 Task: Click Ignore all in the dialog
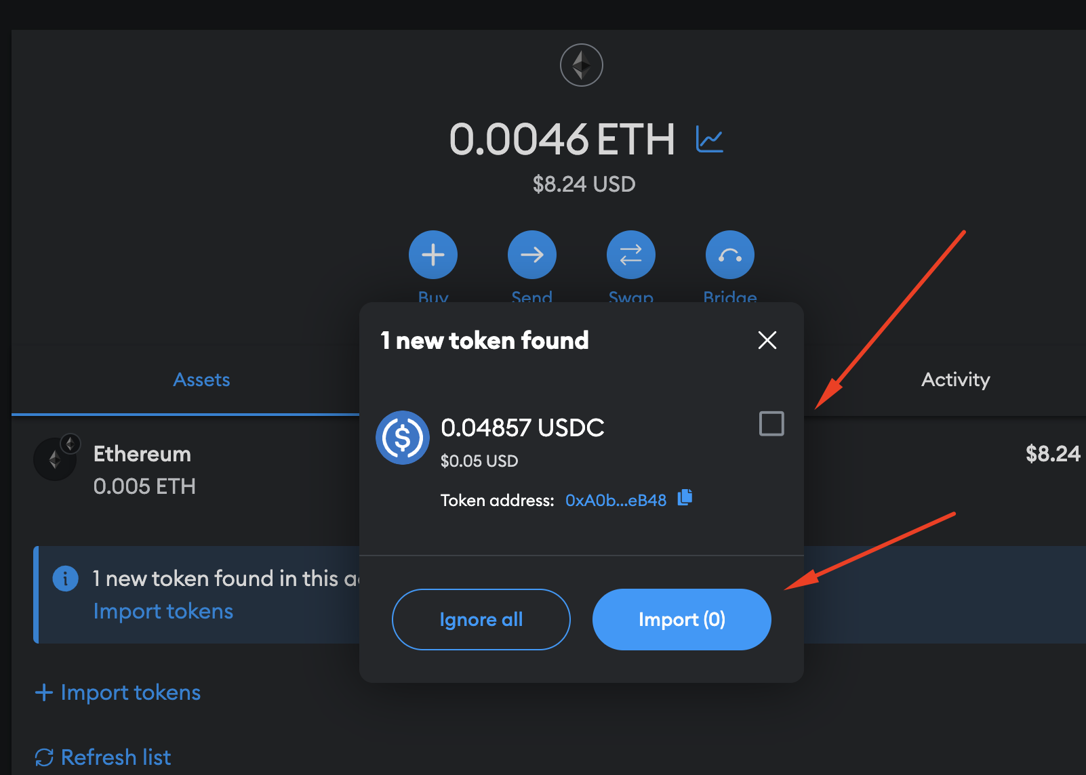[481, 619]
